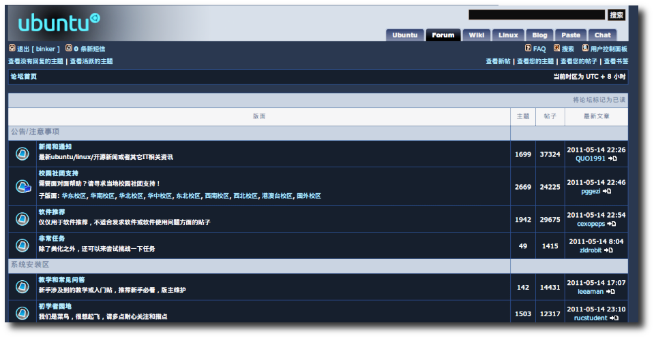
Task: Open user profile rucstudent
Action: (x=591, y=318)
